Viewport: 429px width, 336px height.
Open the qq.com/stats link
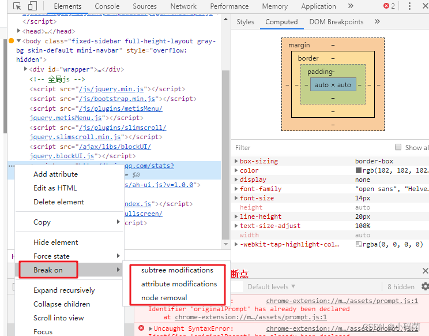point(149,166)
